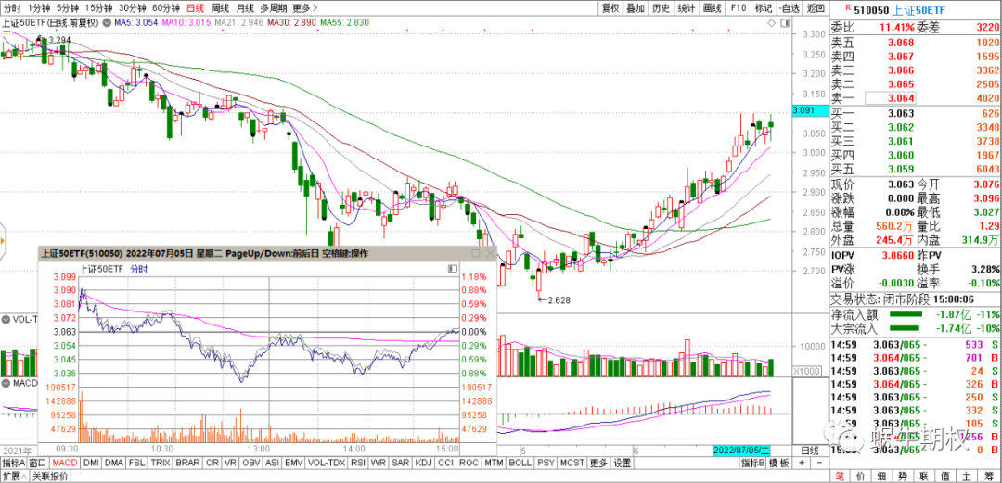The image size is (1002, 483).
Task: Maximize the intraday popup window
Action: [476, 252]
